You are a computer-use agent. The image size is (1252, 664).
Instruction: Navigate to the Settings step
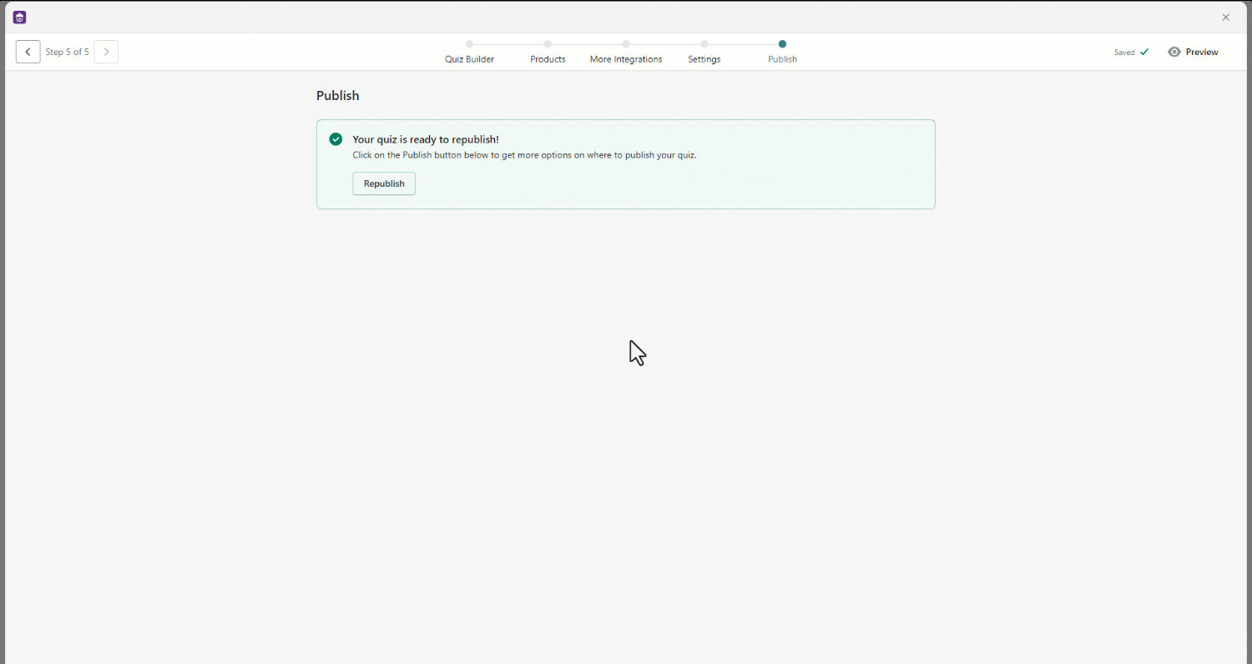[704, 52]
